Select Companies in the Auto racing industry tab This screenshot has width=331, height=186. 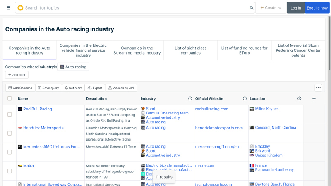[29, 50]
